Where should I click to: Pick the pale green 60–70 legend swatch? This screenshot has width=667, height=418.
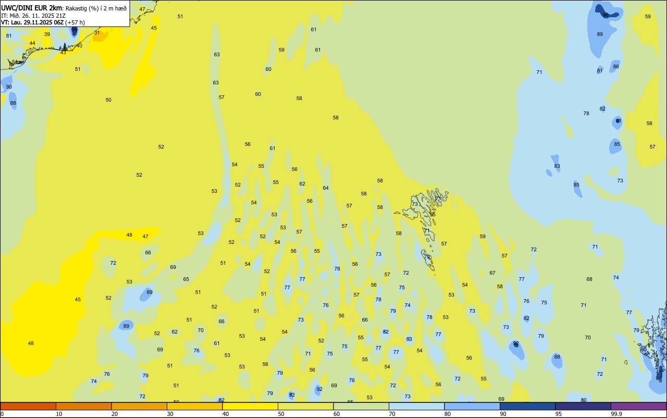point(361,406)
